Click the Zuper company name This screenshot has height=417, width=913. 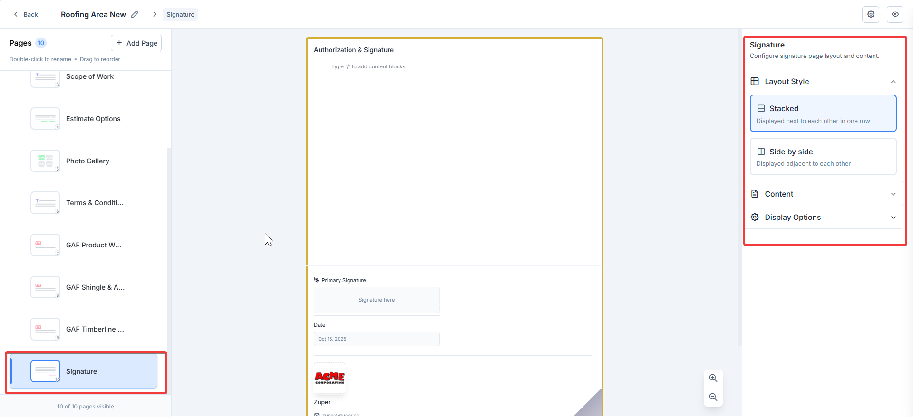[x=322, y=402]
